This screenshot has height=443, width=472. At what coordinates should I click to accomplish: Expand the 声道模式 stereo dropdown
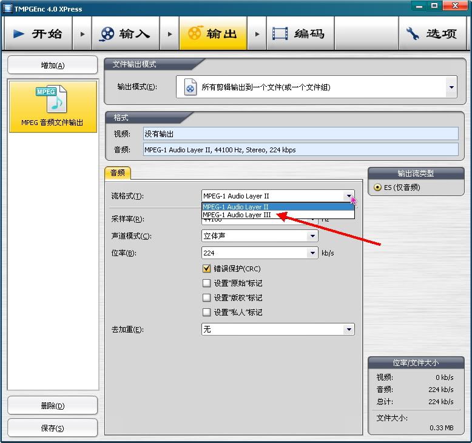point(312,236)
